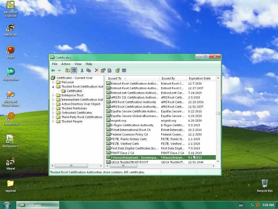Viewport: 278px width, 209px height.
Task: Open the Recycle Bin icon
Action: tap(265, 186)
